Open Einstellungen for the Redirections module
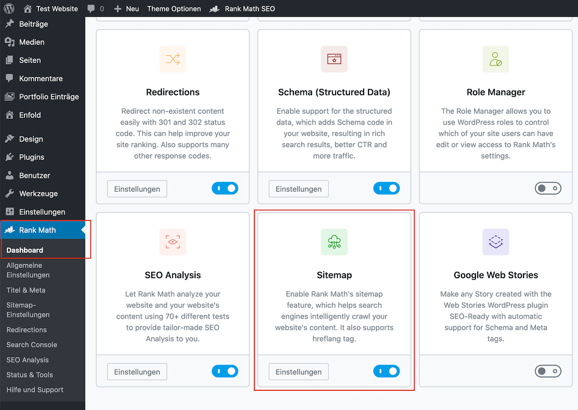578x410 pixels. (137, 189)
